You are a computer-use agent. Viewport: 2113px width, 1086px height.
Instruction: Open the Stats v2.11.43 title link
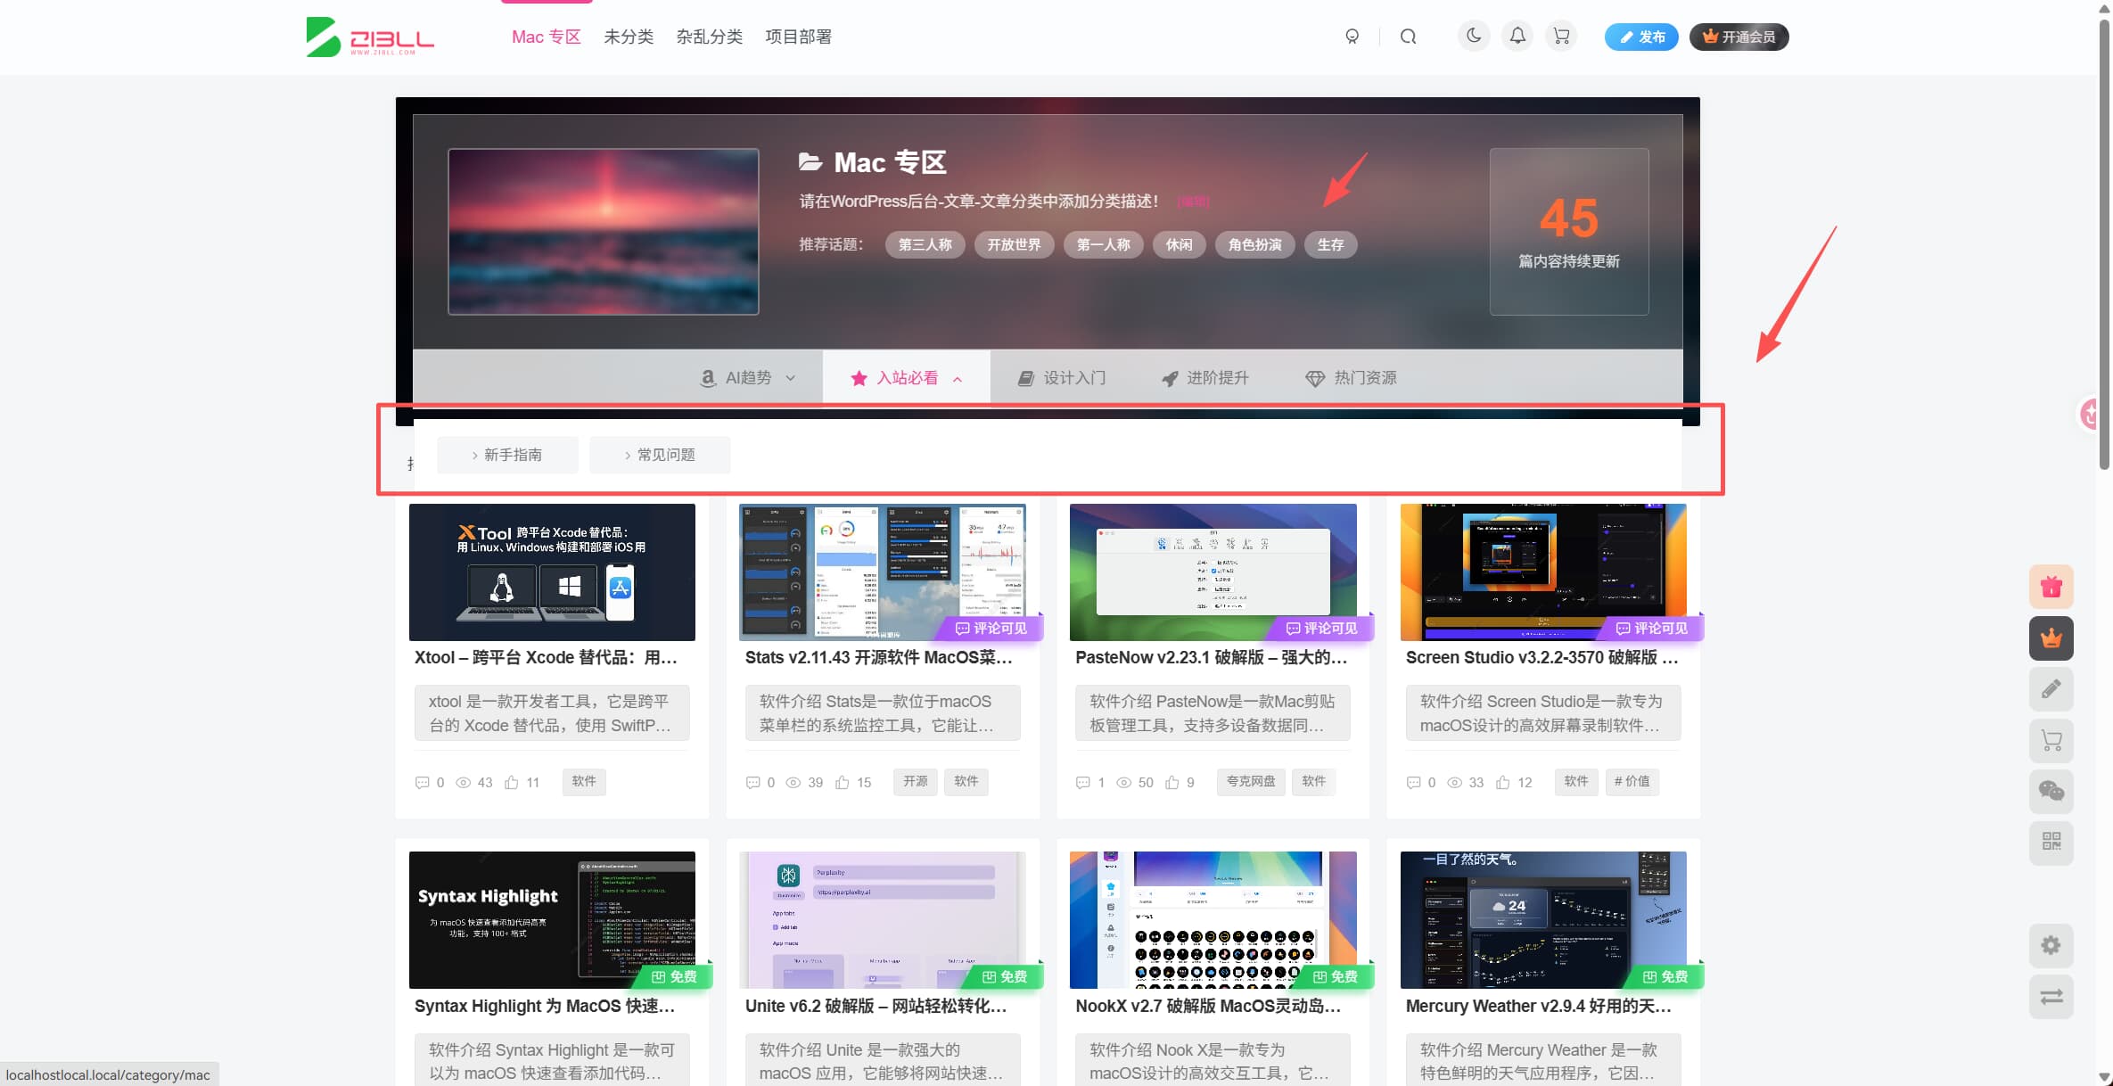(879, 658)
